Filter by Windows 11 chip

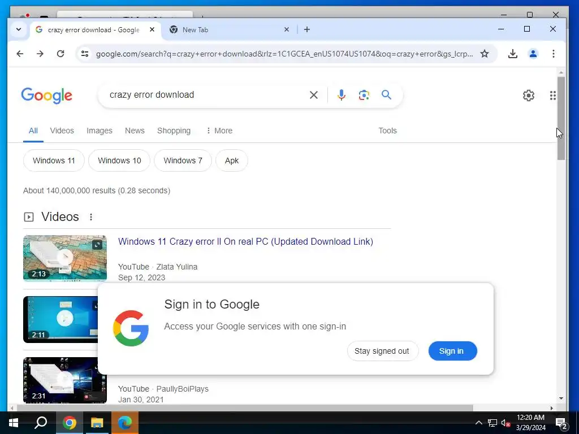tap(54, 160)
